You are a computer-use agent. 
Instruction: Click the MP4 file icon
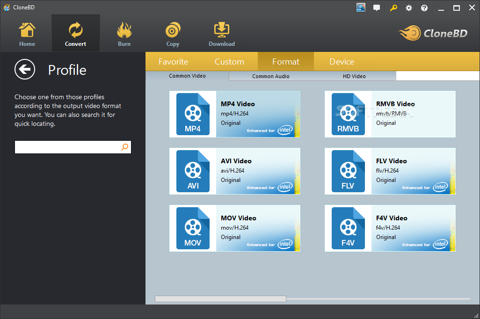click(193, 114)
